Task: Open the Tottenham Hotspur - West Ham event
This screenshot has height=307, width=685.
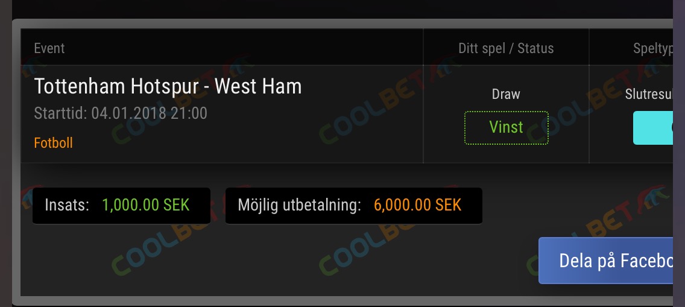Action: coord(168,86)
